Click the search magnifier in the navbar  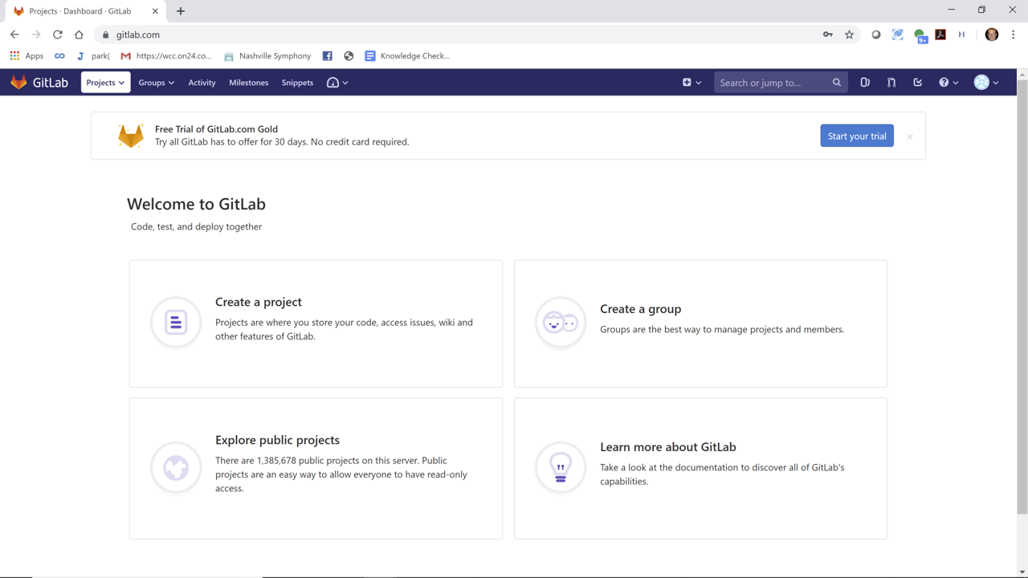(x=836, y=82)
